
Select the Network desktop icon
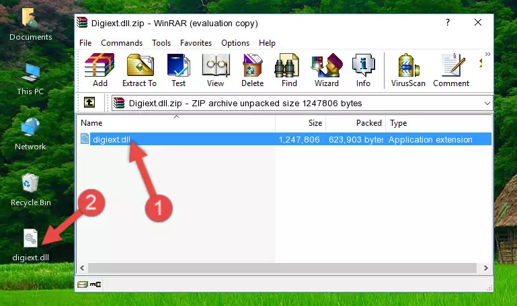point(30,134)
